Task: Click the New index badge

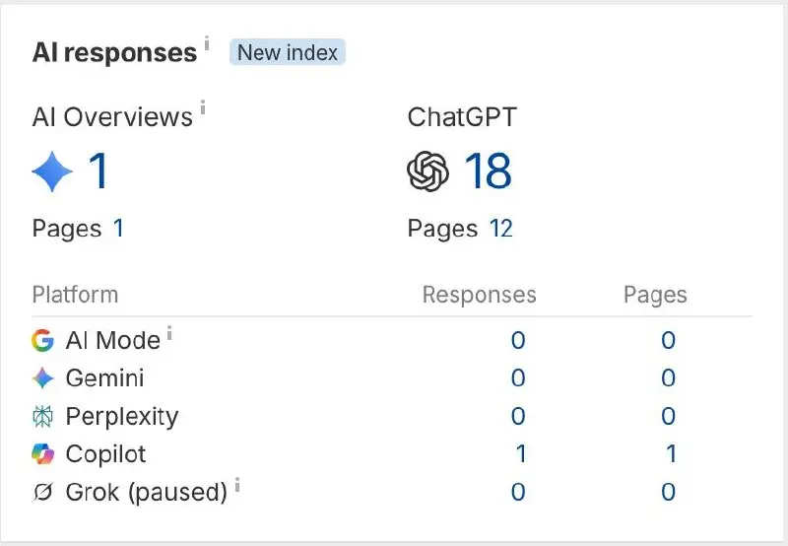Action: coord(288,52)
